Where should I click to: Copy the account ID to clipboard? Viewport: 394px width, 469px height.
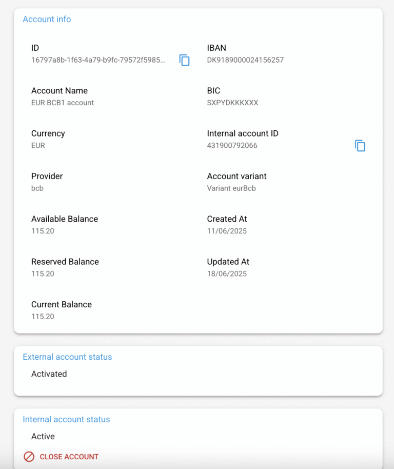[184, 60]
